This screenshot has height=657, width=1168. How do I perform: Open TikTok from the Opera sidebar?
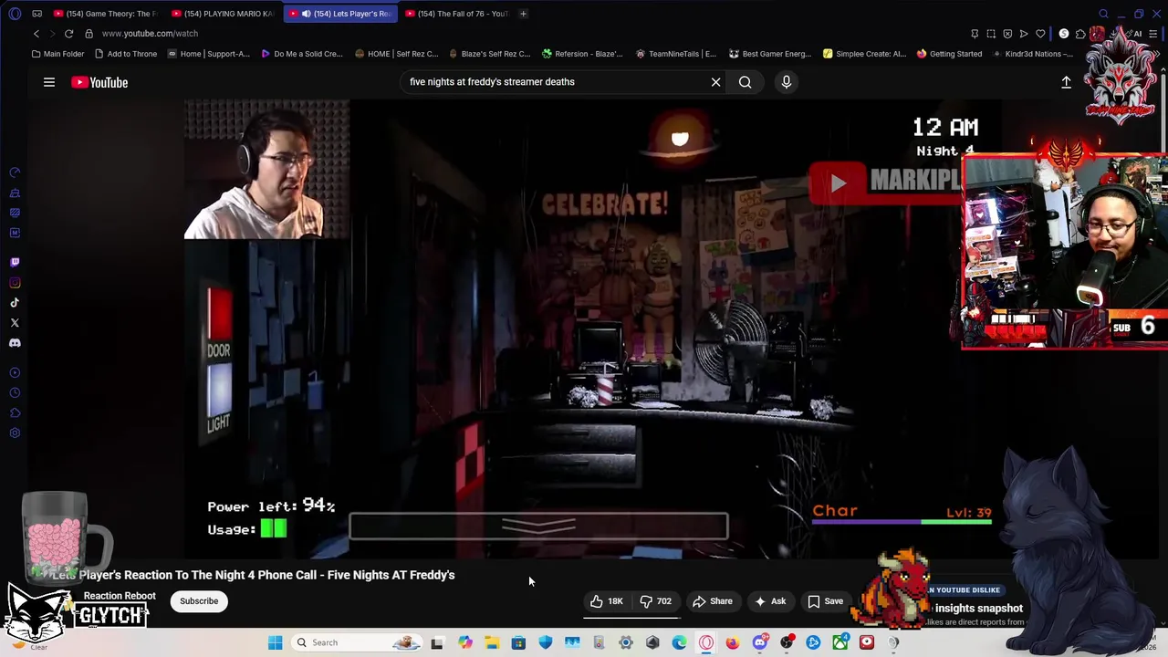(x=15, y=303)
